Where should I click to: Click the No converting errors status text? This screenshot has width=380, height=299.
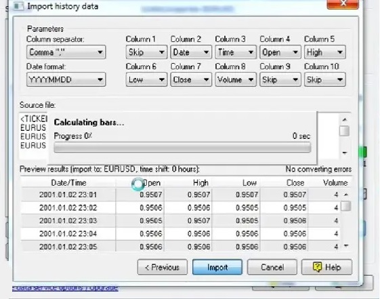coord(318,169)
